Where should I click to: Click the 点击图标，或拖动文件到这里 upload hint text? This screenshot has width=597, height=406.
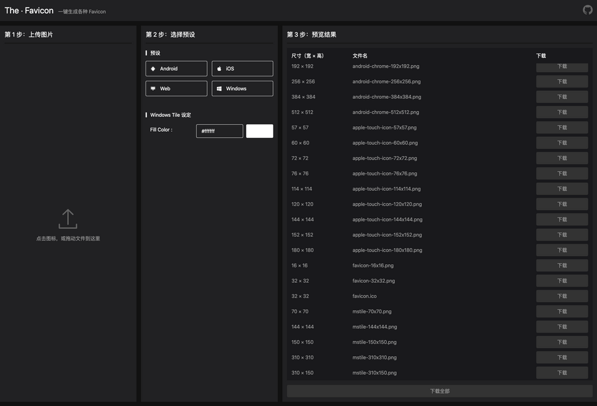pyautogui.click(x=68, y=239)
